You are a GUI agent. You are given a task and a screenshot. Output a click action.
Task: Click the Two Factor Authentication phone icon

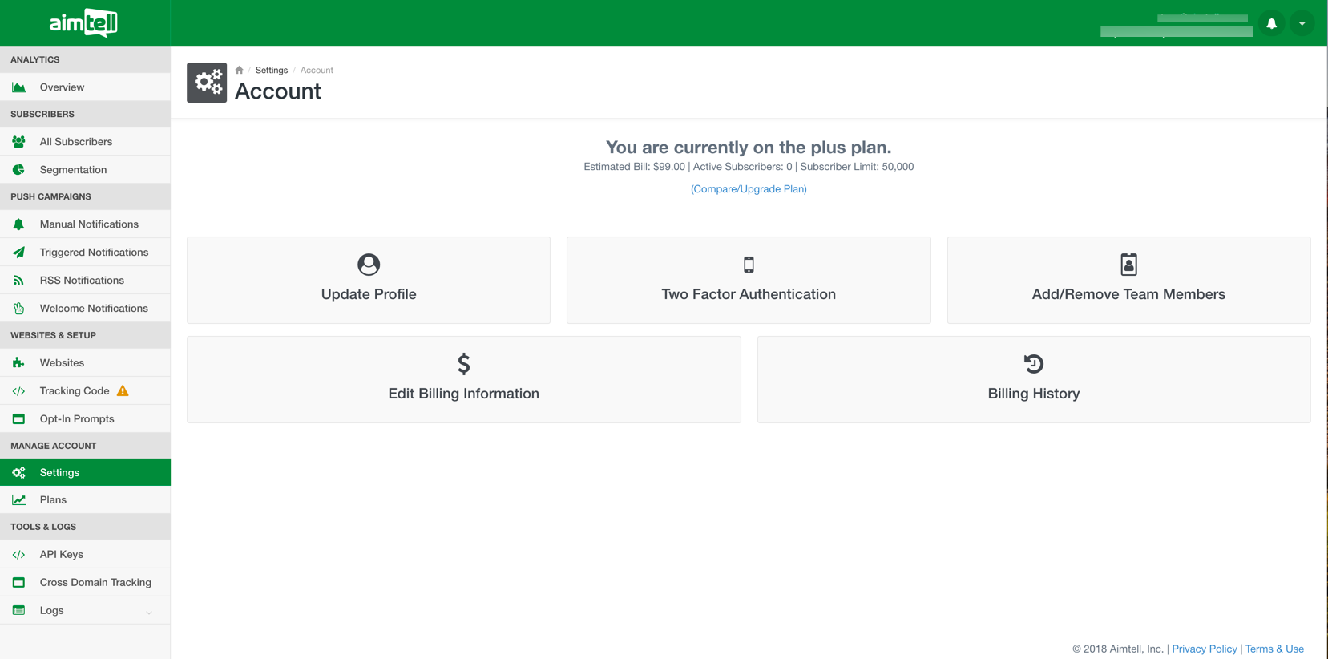click(x=749, y=265)
